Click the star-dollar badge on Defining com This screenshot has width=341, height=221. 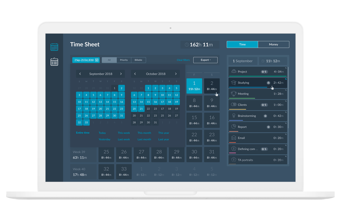[264, 149]
